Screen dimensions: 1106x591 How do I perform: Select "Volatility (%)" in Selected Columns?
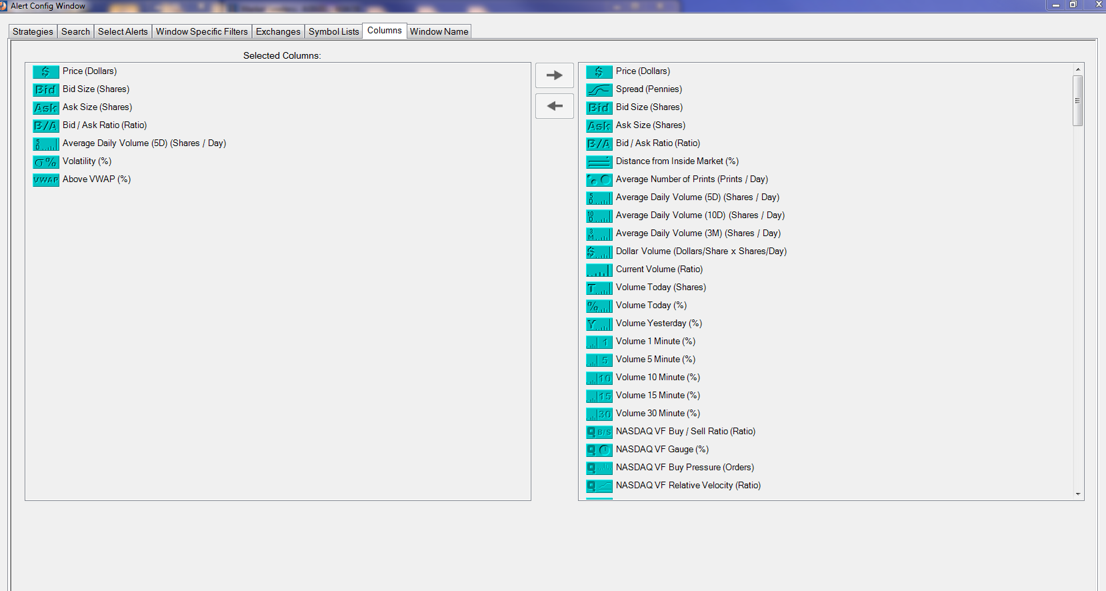87,161
